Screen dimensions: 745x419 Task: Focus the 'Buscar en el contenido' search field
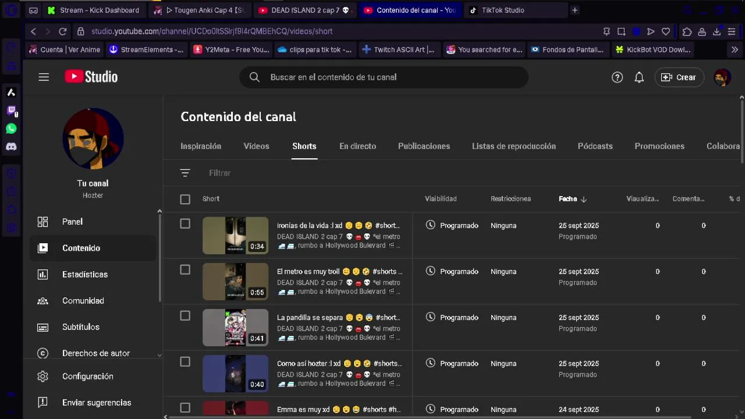pos(384,77)
